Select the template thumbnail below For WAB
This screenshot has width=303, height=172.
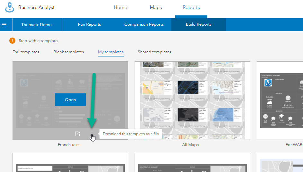pos(280,162)
